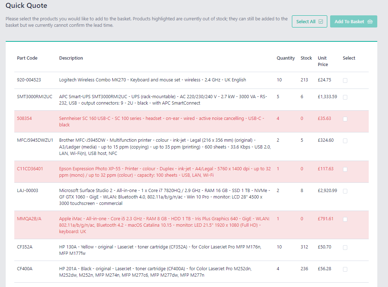Click part code 508354
388x287 pixels.
[24, 119]
